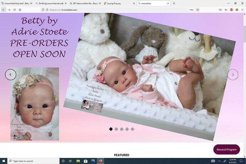
Task: Open a new browser tab
Action: [174, 3]
